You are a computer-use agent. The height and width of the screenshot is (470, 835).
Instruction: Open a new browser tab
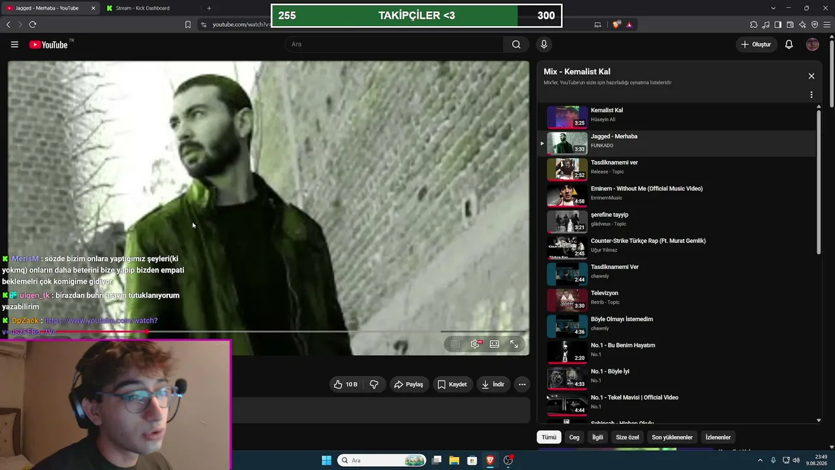pos(209,8)
